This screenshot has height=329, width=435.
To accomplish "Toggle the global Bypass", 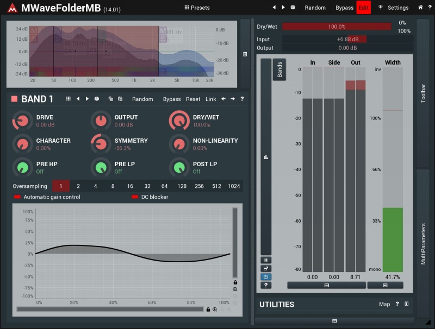I will point(344,8).
